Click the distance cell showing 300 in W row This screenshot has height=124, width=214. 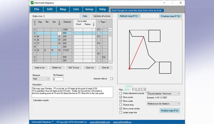[67, 47]
